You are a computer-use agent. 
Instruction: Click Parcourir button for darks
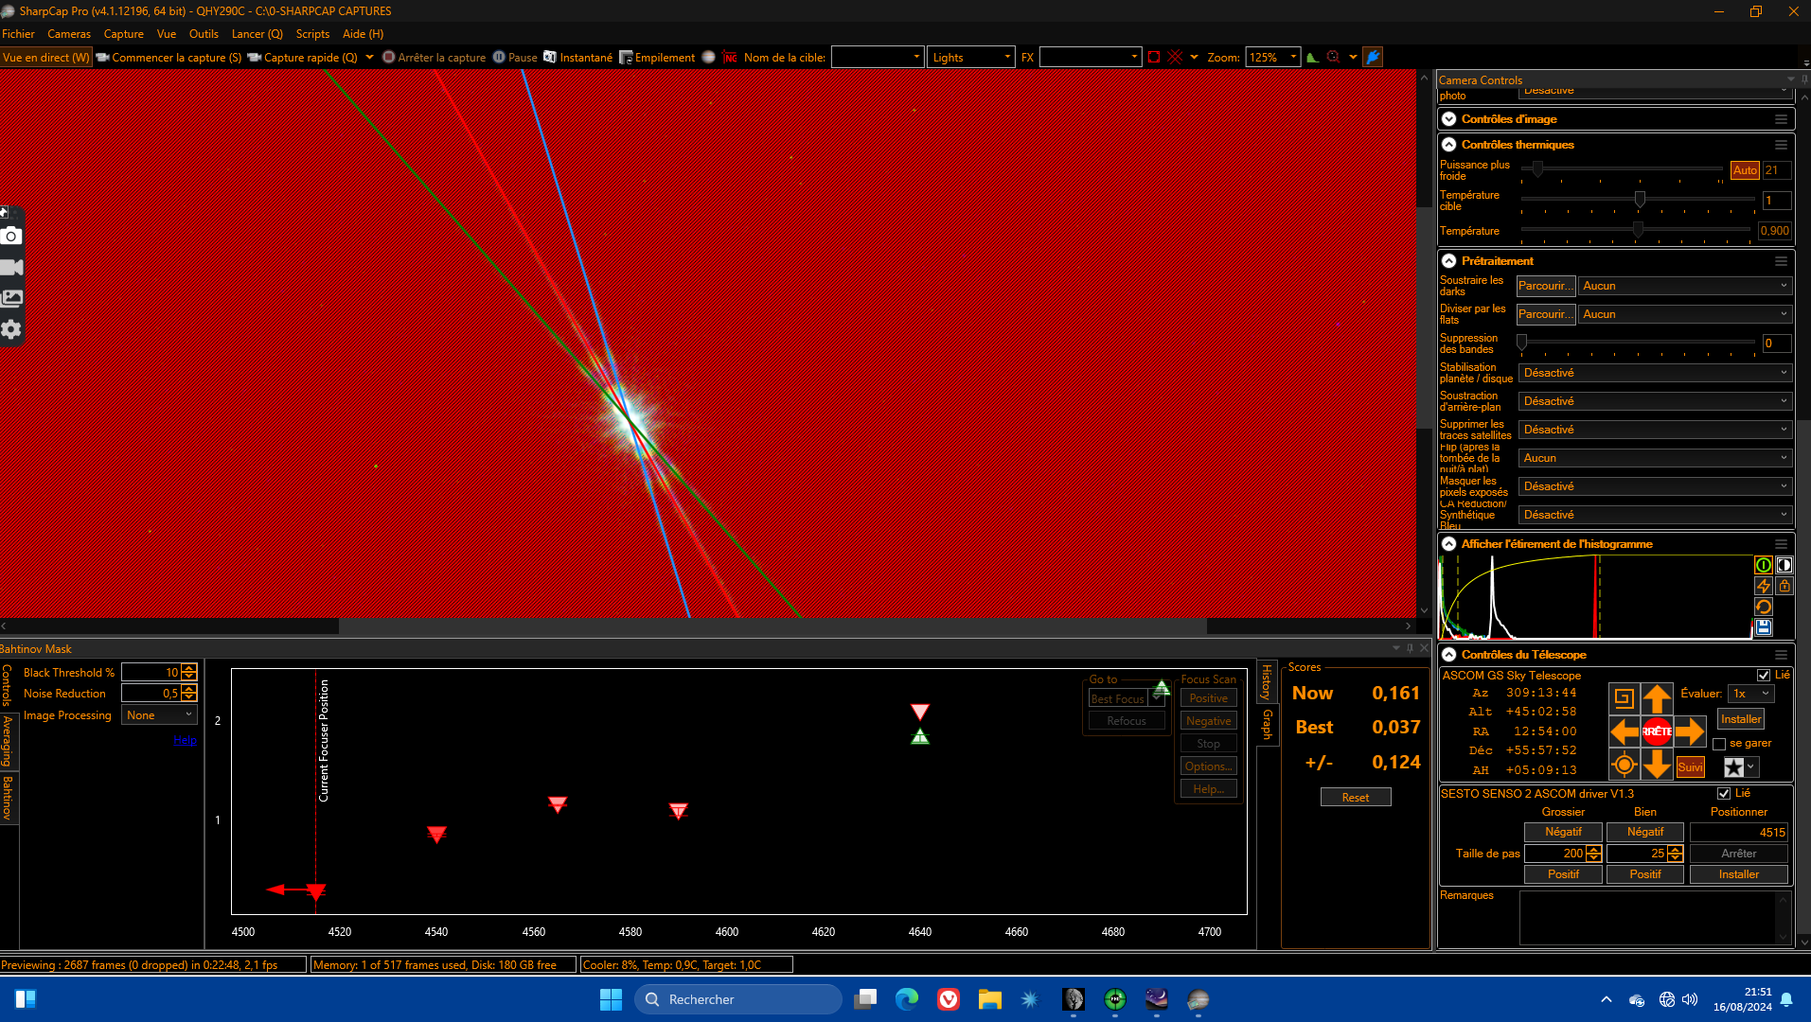[x=1546, y=286]
